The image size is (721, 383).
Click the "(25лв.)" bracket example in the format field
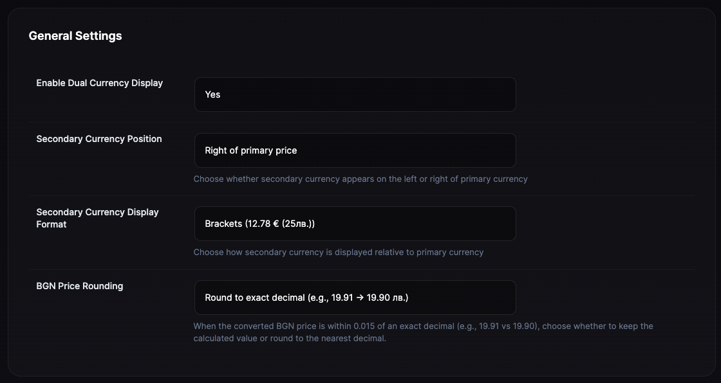click(x=298, y=224)
